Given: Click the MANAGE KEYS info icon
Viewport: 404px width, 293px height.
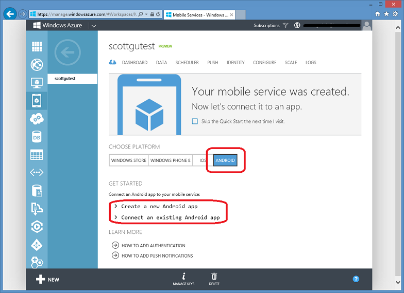Looking at the screenshot, I should coord(183,279).
